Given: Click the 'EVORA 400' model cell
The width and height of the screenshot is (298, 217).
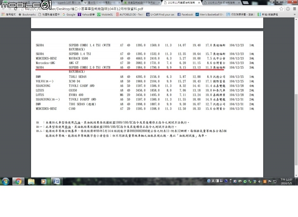Looking at the screenshot, I should pos(76,95).
